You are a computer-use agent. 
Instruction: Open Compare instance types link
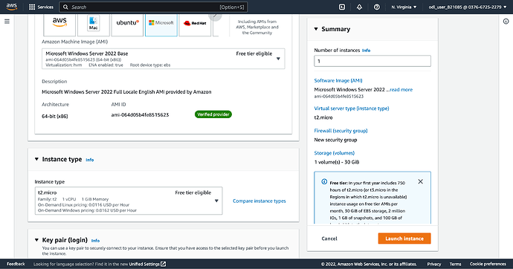259,201
